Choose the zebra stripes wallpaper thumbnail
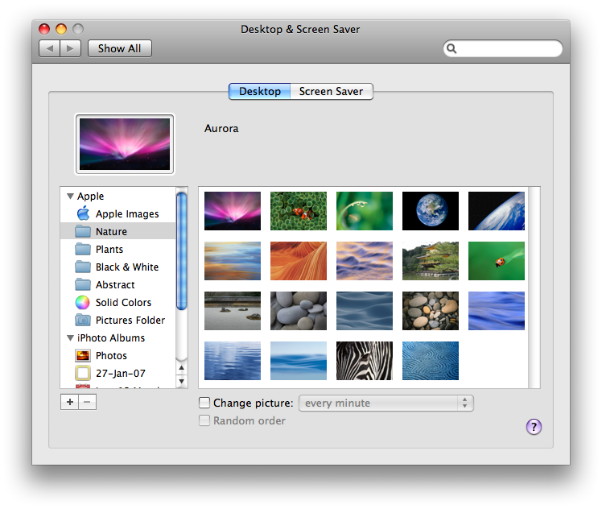The height and width of the screenshot is (509, 602). (365, 361)
